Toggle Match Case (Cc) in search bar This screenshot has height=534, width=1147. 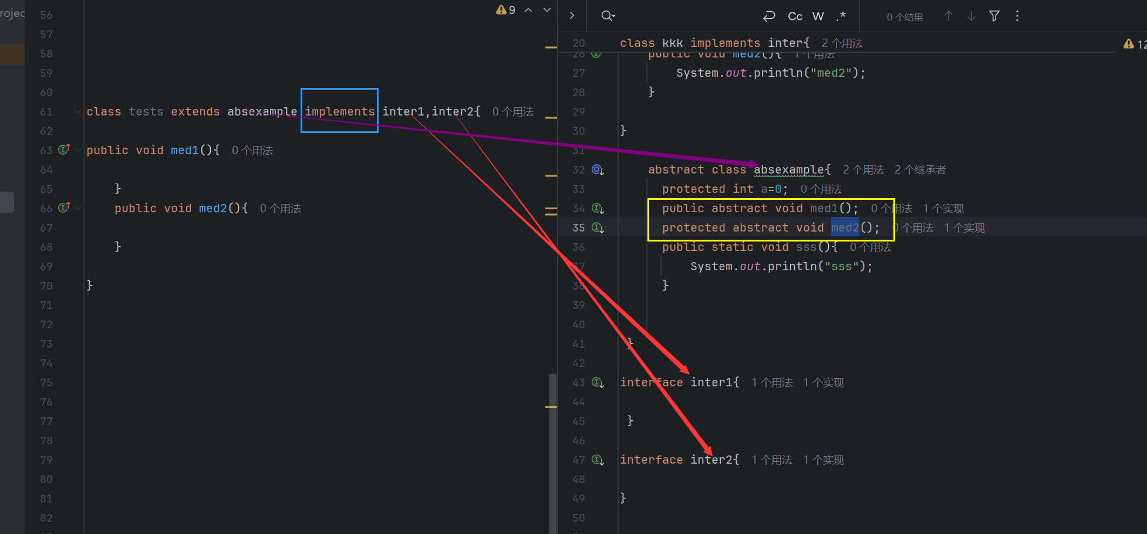795,16
